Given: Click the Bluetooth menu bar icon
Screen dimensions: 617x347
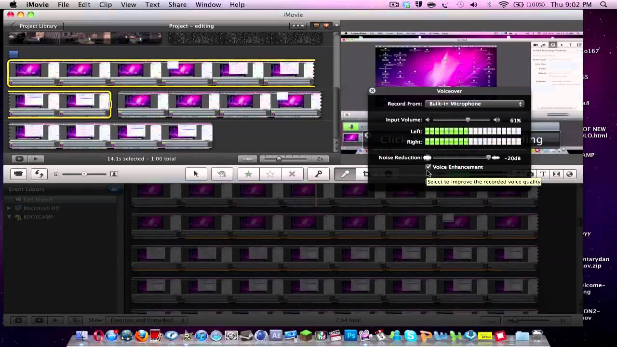Looking at the screenshot, I should (489, 4).
